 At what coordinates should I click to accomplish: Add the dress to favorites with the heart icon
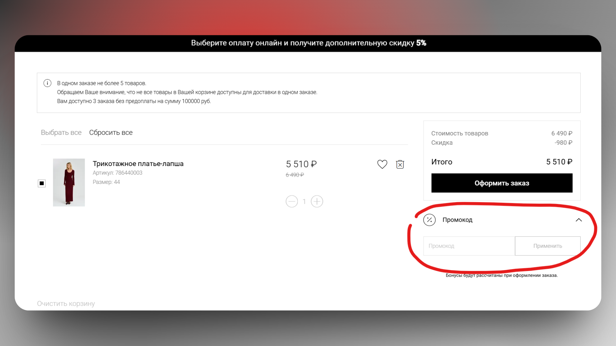[x=382, y=164]
